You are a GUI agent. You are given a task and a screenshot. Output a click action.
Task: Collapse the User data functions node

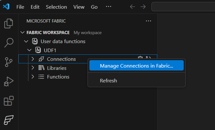pos(26,42)
